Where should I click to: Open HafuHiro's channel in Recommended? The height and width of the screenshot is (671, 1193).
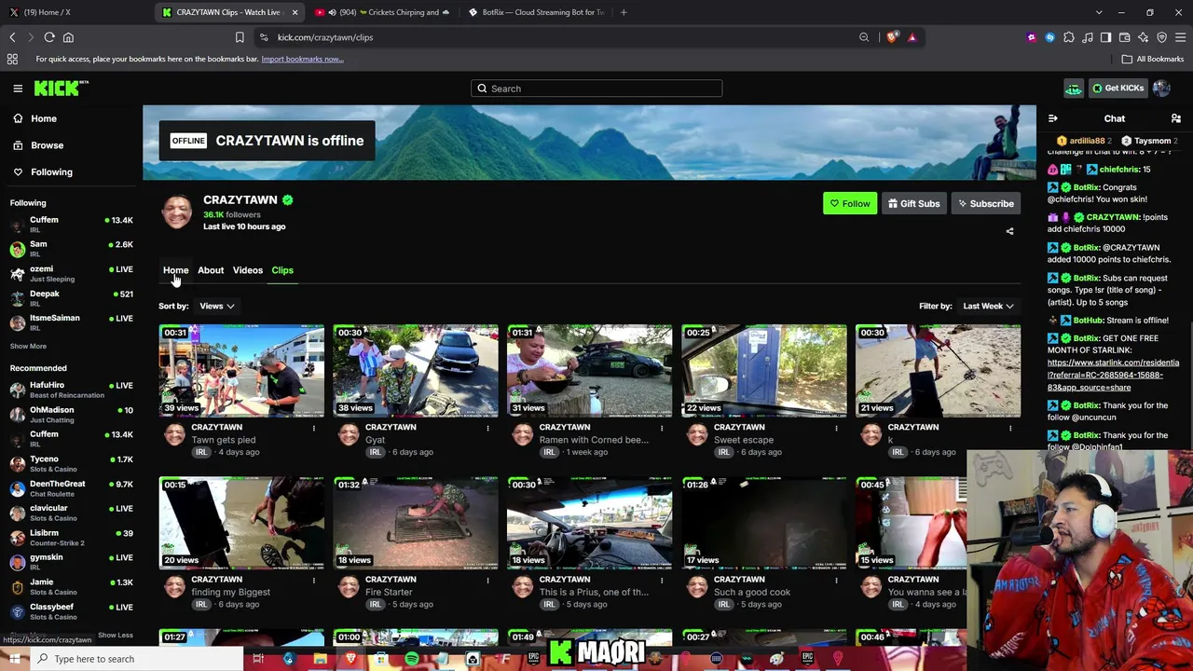(x=72, y=390)
